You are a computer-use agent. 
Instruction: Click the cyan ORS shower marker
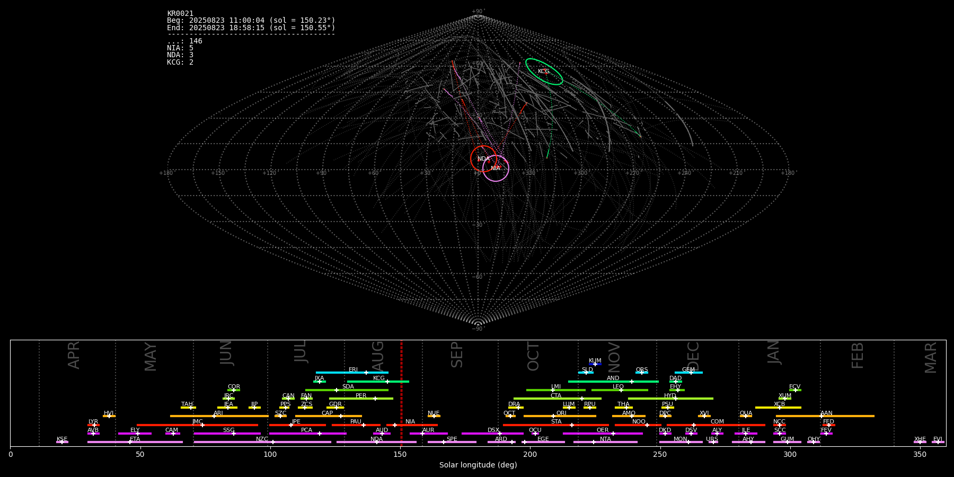pos(642,373)
